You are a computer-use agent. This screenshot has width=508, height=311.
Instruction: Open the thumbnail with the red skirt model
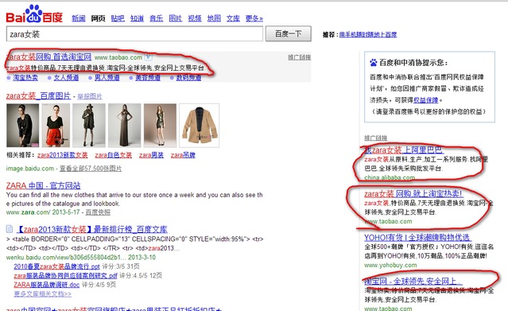click(56, 125)
